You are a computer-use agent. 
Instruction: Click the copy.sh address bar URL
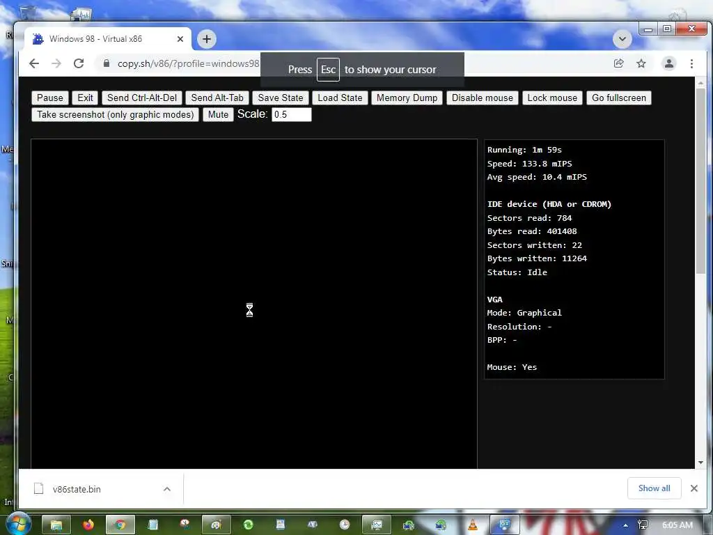click(188, 63)
